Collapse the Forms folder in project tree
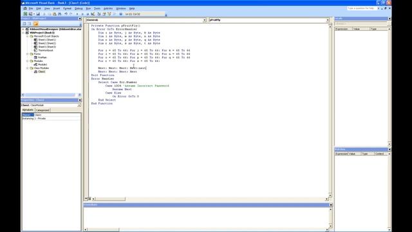The width and height of the screenshot is (412, 232). pos(27,54)
